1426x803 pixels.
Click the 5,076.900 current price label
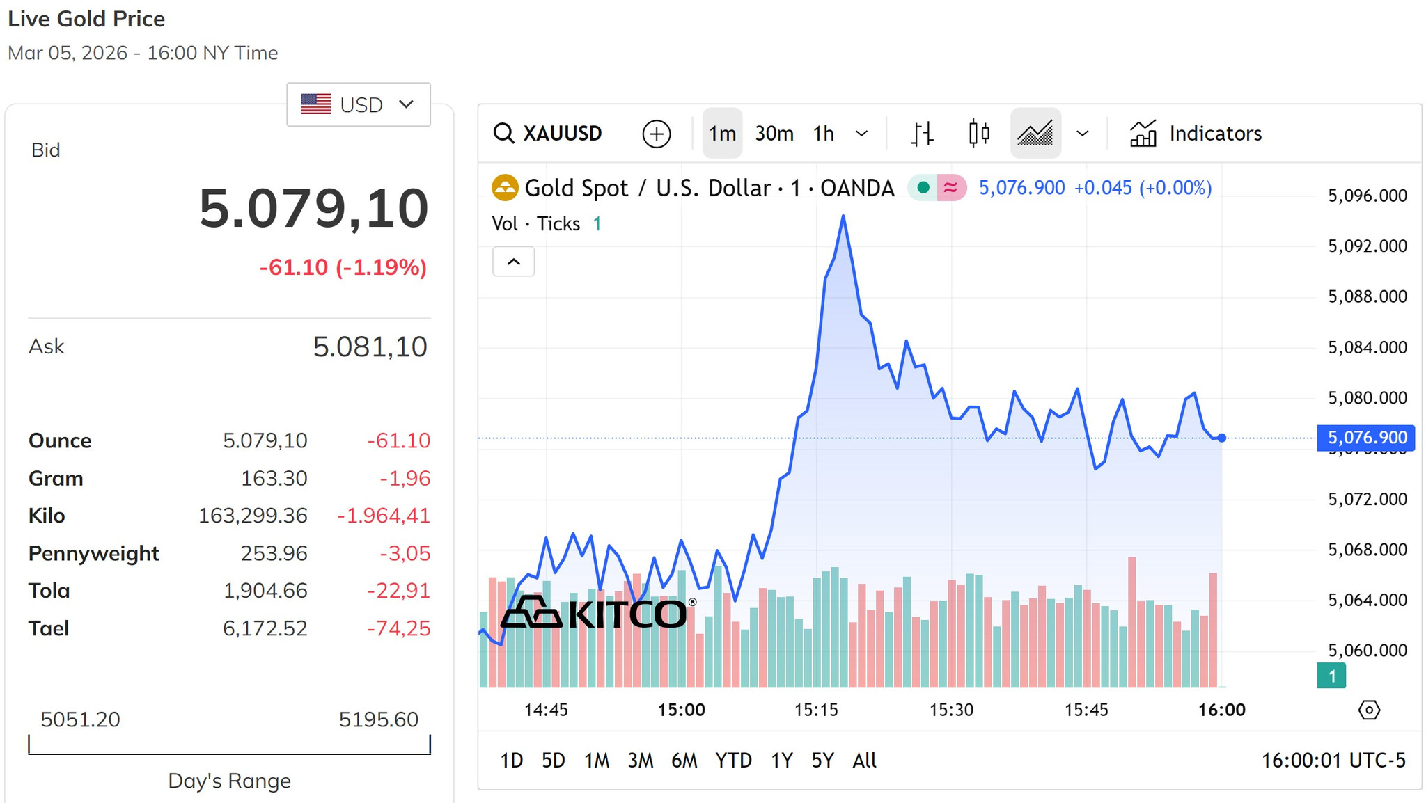click(1366, 438)
